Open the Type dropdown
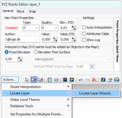The height and width of the screenshot is (118, 122). click(31, 28)
